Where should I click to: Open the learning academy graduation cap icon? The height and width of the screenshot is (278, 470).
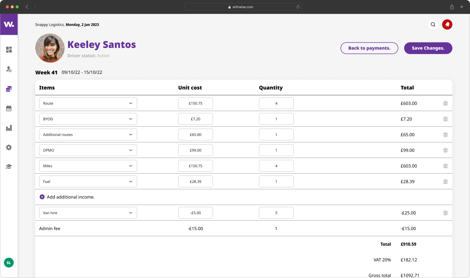pos(9,166)
